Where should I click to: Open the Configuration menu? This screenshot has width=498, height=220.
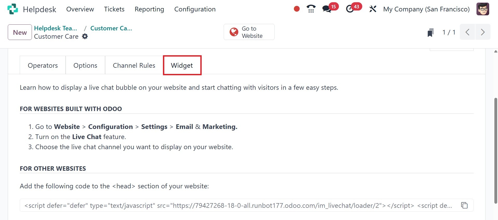pos(195,9)
